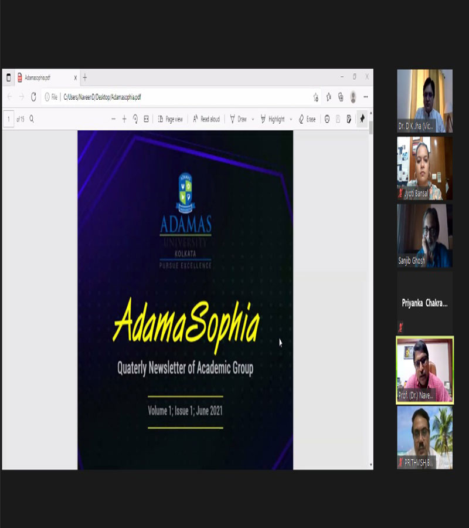Open Page view options
This screenshot has height=528, width=469.
(170, 119)
